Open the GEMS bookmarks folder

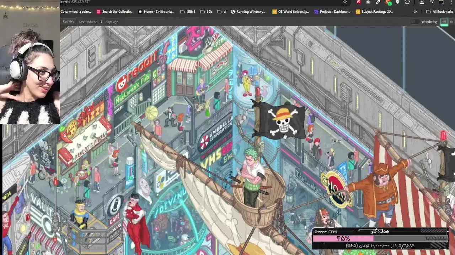coord(188,12)
